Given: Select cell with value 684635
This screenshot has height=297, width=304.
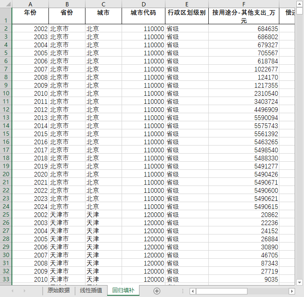Looking at the screenshot, I should 244,29.
